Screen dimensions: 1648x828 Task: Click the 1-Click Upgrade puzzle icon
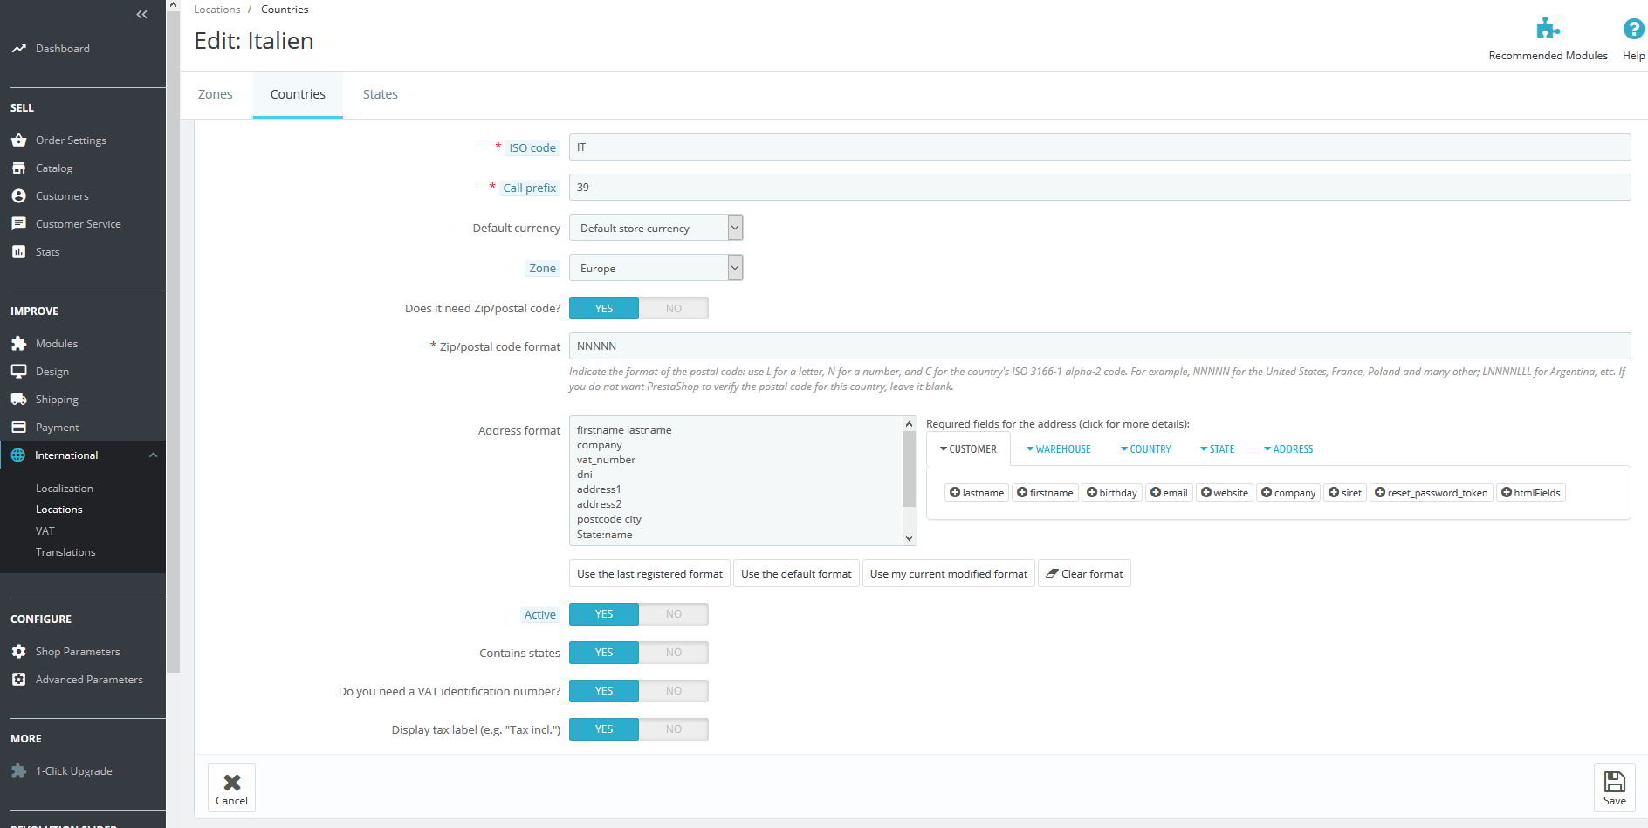coord(18,770)
